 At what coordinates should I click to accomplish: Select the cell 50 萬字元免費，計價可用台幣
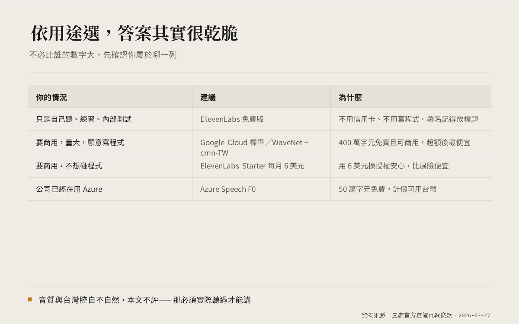pyautogui.click(x=388, y=189)
